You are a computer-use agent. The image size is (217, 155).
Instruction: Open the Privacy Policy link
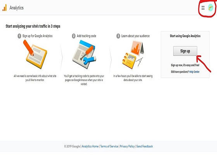pos(127,146)
